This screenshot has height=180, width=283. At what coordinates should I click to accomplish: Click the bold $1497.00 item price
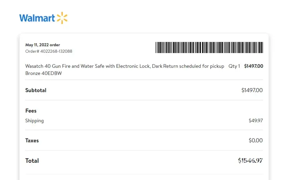[254, 66]
